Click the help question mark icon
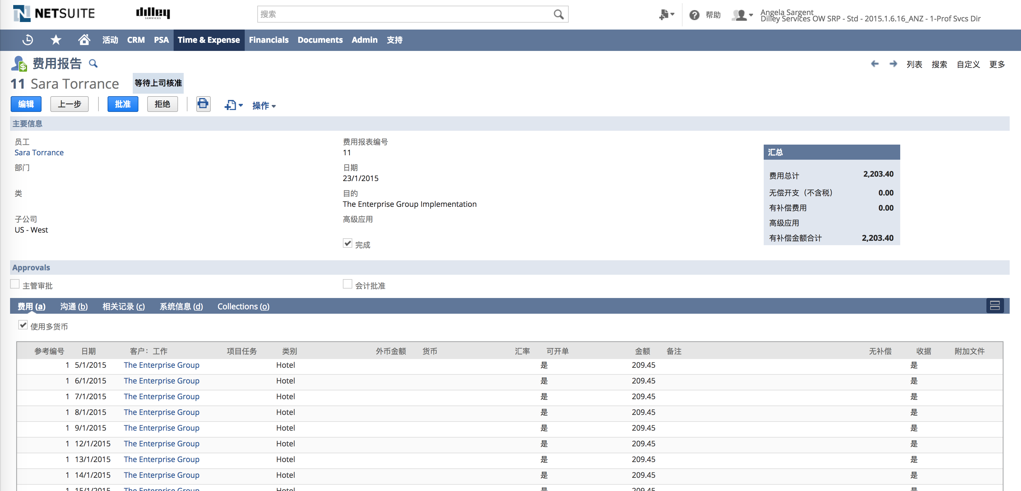Screen dimensions: 1021x491 click(x=694, y=15)
